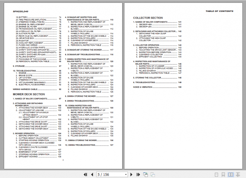Click 'STOPPING MOWING OPERATION' entry

(39, 155)
